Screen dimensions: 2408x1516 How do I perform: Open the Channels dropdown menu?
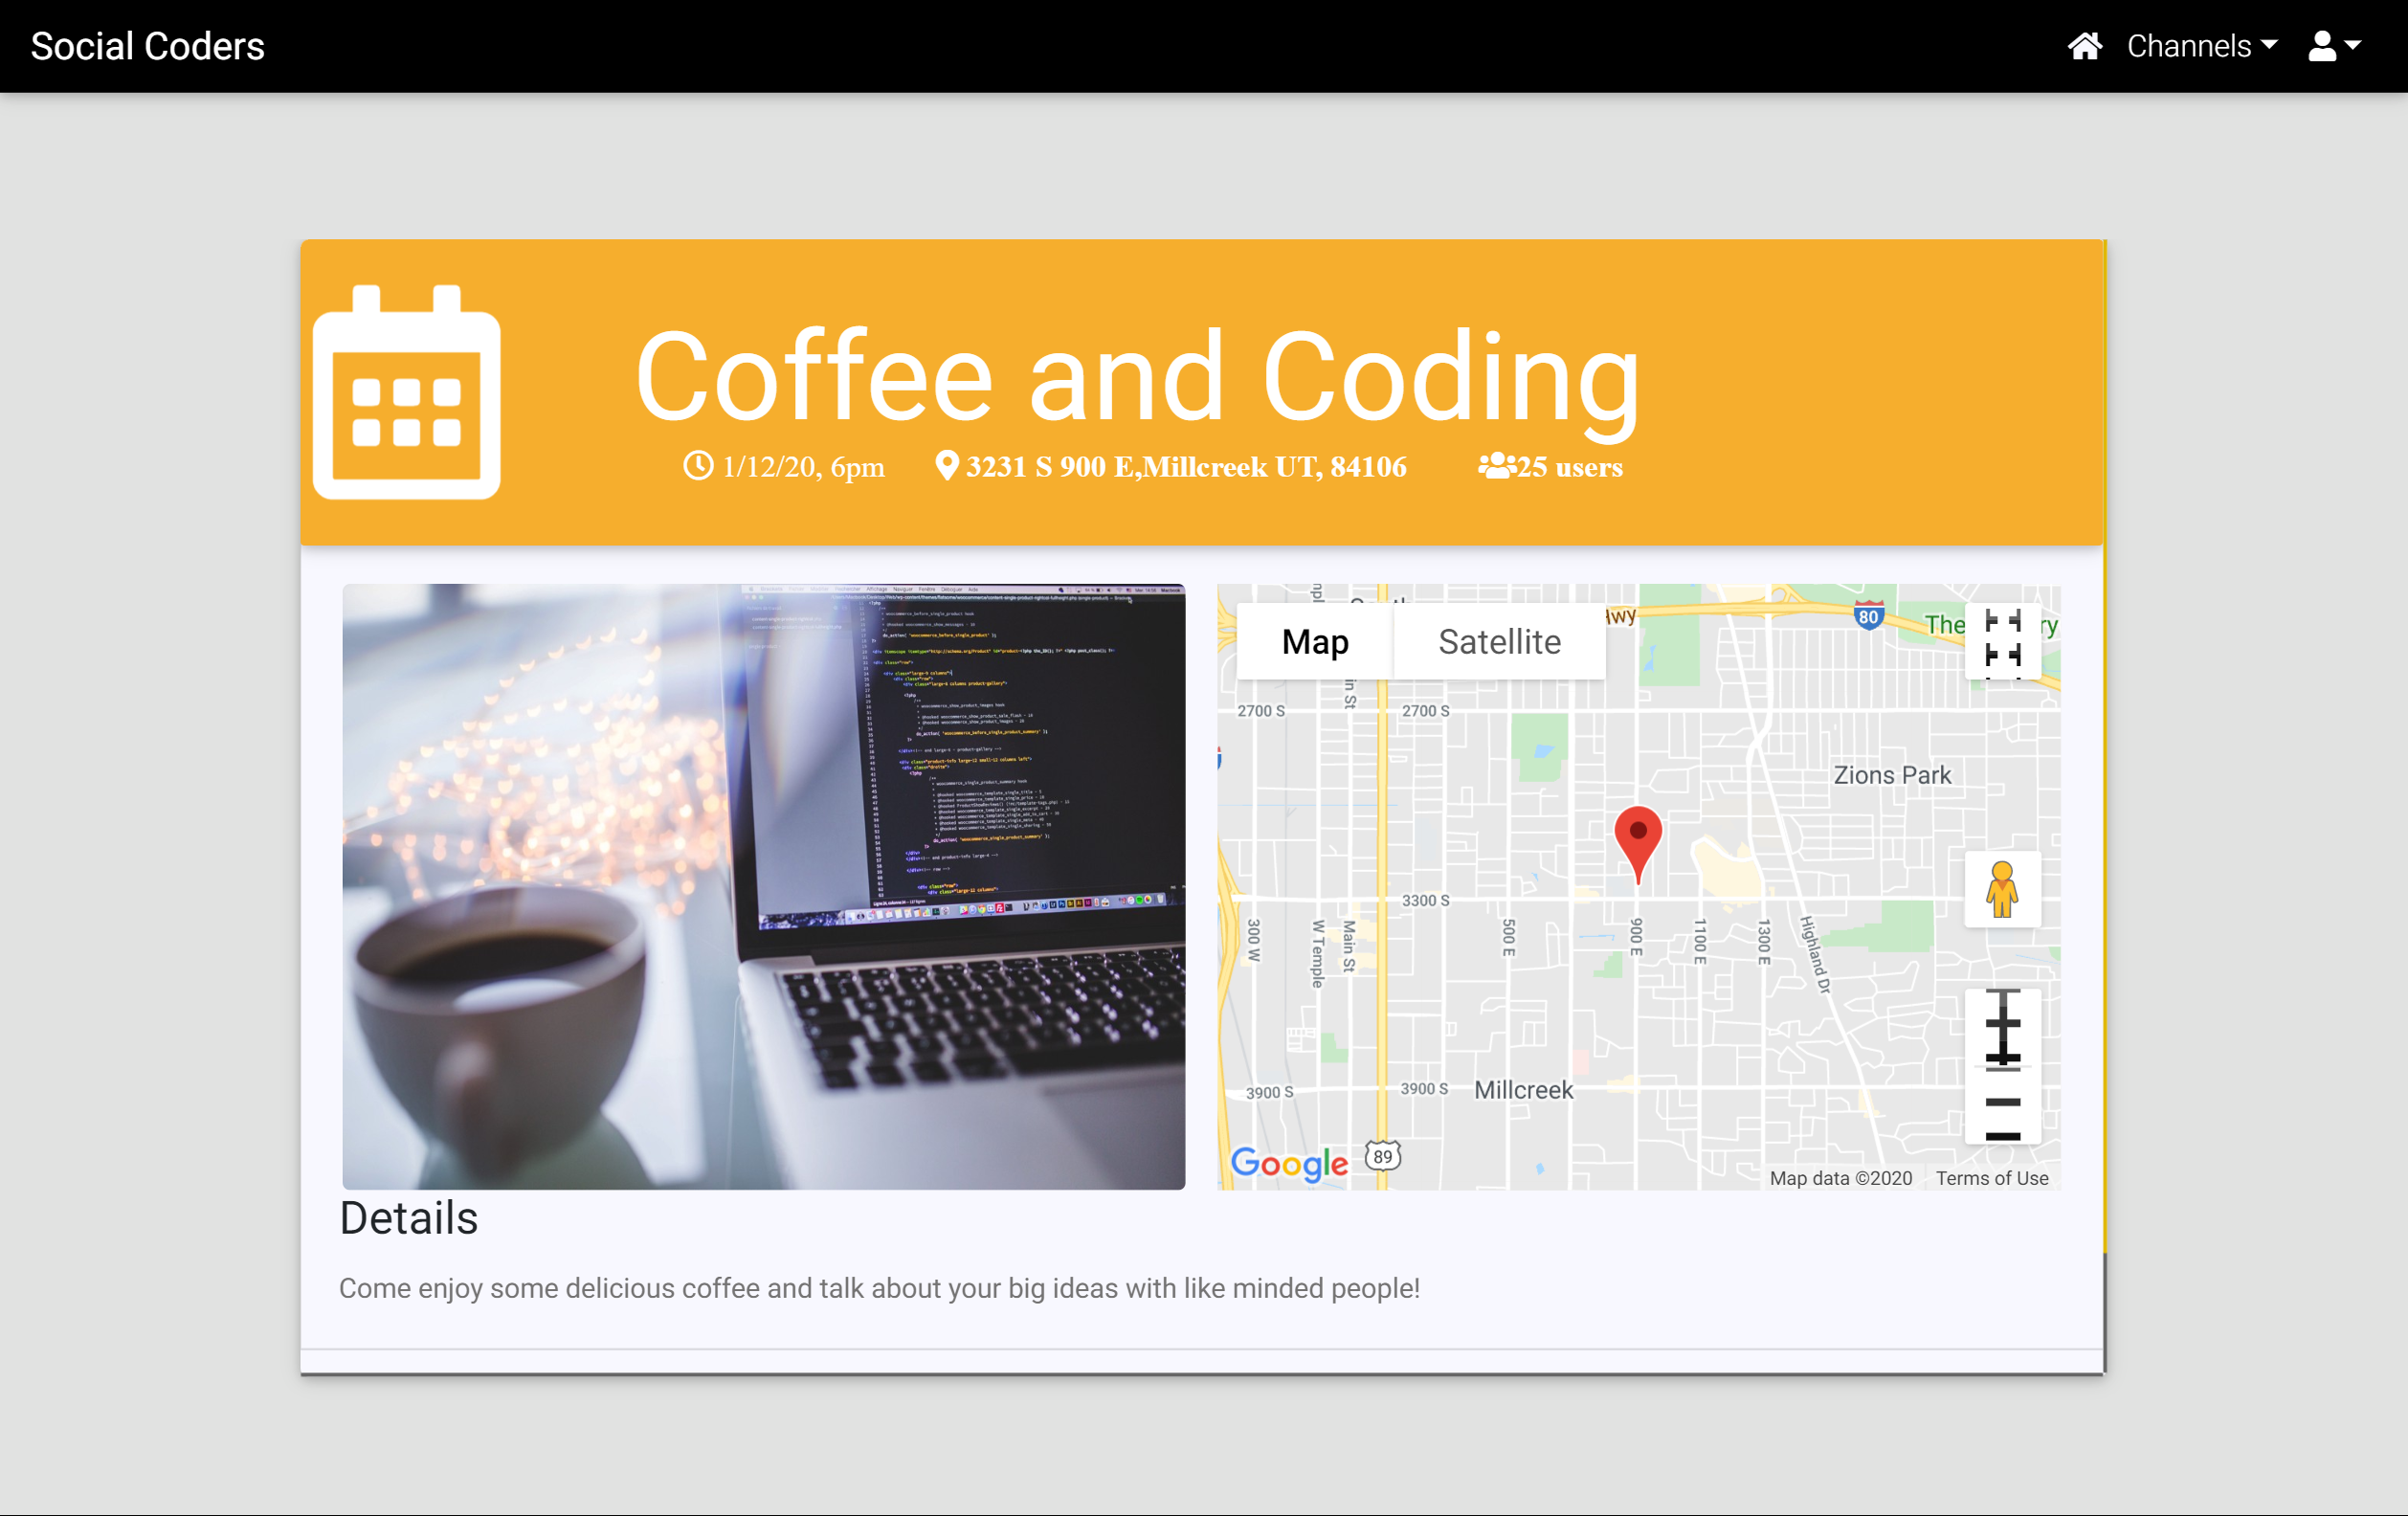2192,45
